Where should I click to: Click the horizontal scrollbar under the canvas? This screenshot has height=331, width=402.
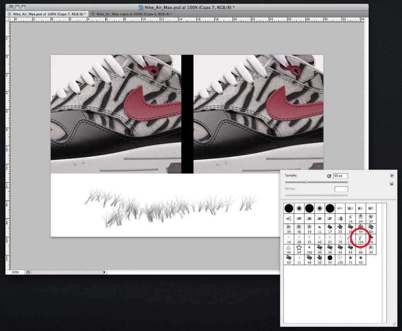click(x=194, y=272)
